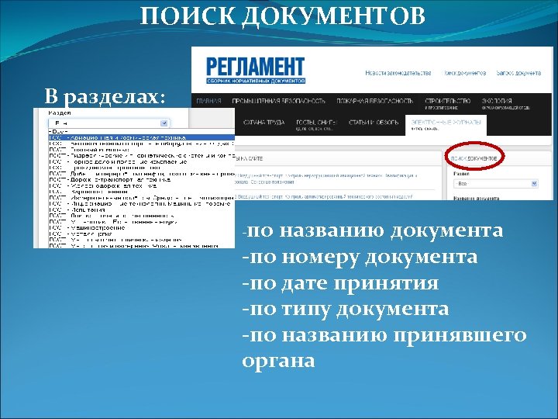Go to the ГЛАВНАЯ menu item
Image resolution: width=558 pixels, height=419 pixels.
[209, 101]
